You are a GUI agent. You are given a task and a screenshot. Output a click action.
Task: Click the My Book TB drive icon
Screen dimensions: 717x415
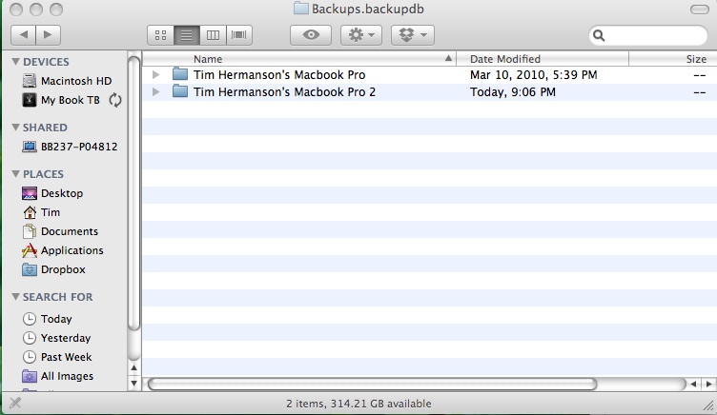point(30,100)
